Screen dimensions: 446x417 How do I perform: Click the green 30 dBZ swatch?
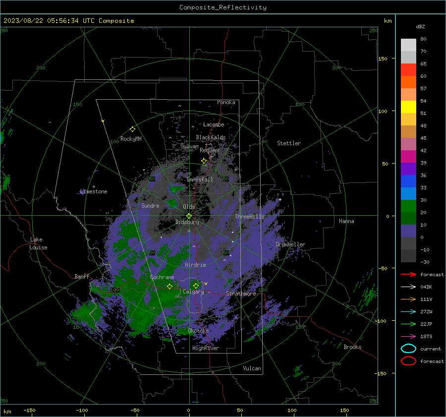click(408, 206)
